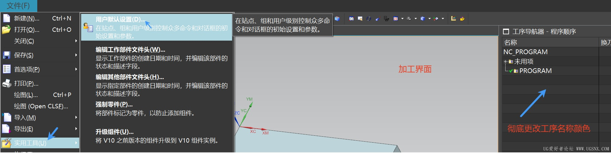The width and height of the screenshot is (611, 153).
Task: Expand the 未用项 tree node plus
Action: point(505,62)
